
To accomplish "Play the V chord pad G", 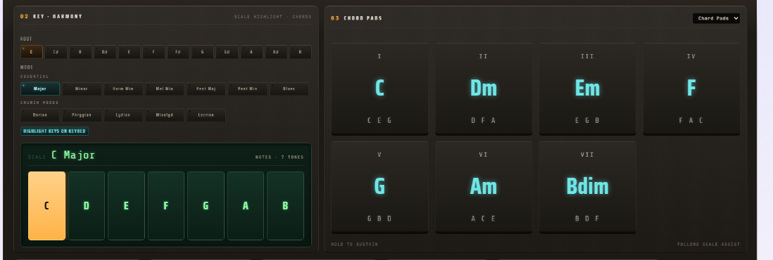I will click(379, 187).
